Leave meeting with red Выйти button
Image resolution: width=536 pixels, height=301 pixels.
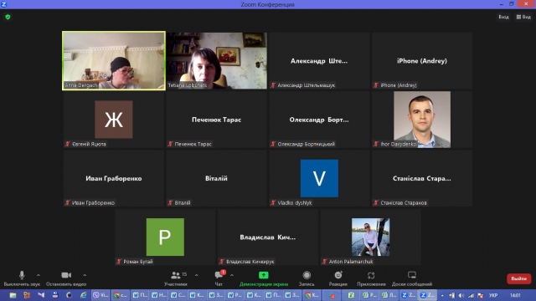(518, 278)
